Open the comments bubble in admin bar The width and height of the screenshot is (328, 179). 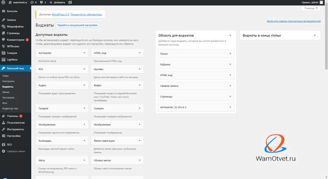tap(42, 2)
